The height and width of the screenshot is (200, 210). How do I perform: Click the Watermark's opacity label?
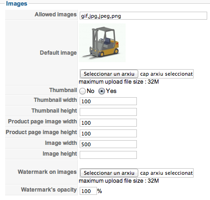tap(49, 190)
